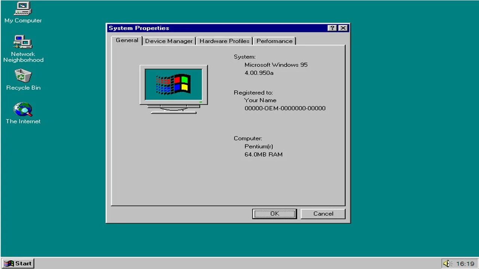Screen dimensions: 479x269
Task: Click the 16:19 taskbar clock
Action: 465,264
